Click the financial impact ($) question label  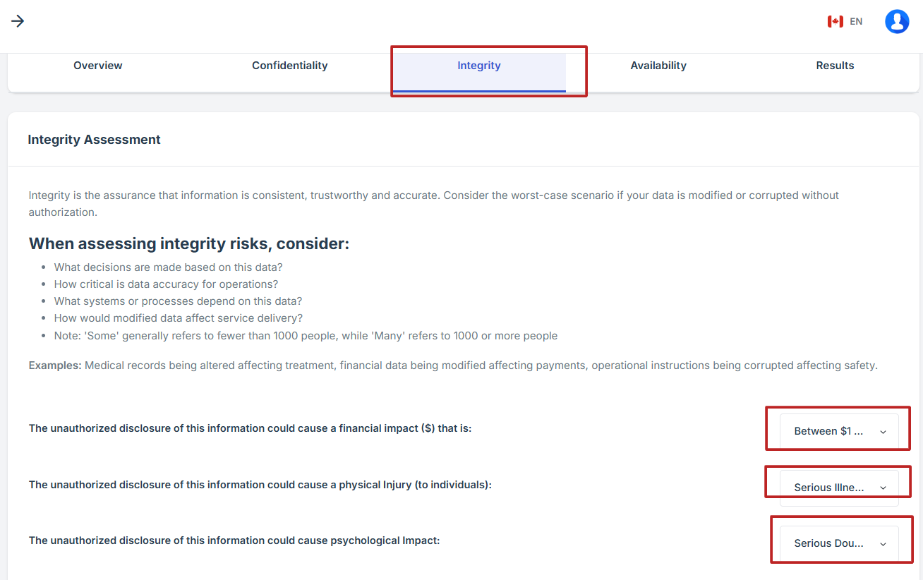tap(250, 428)
